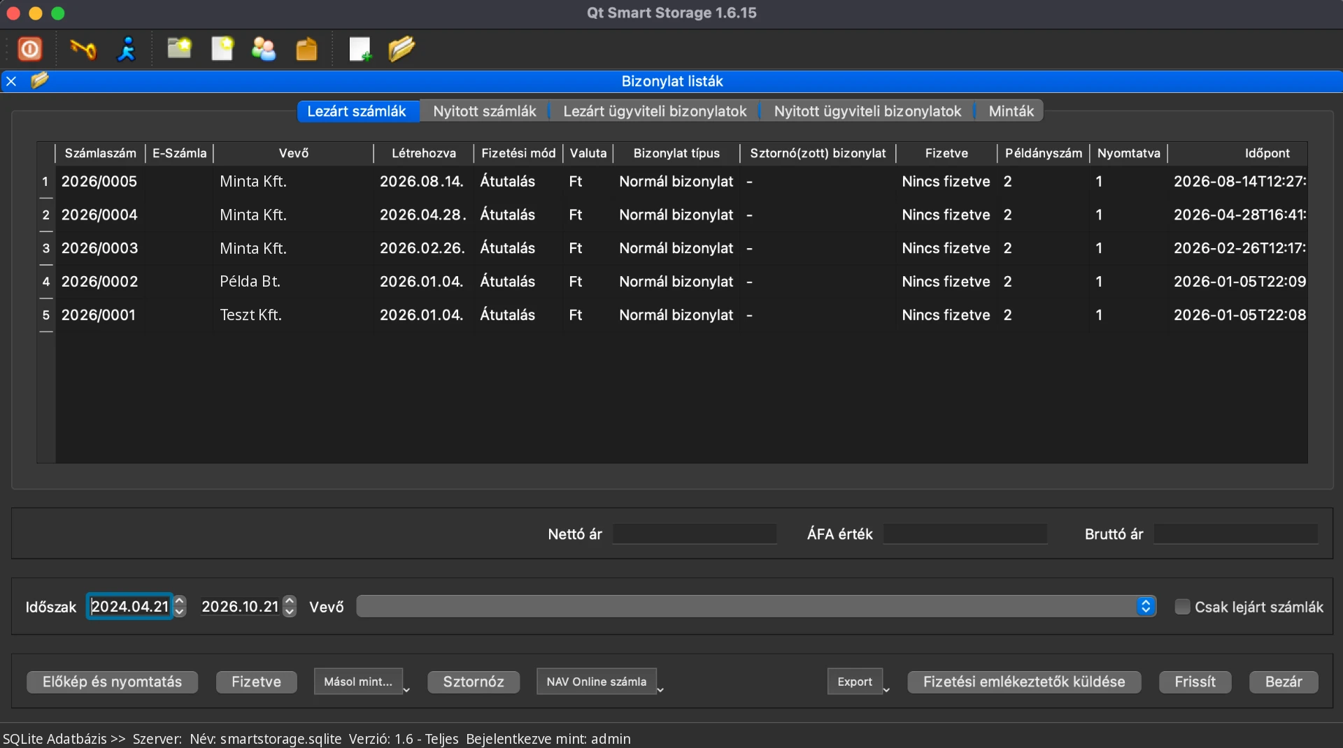Click the page with green plus icon

pos(360,49)
